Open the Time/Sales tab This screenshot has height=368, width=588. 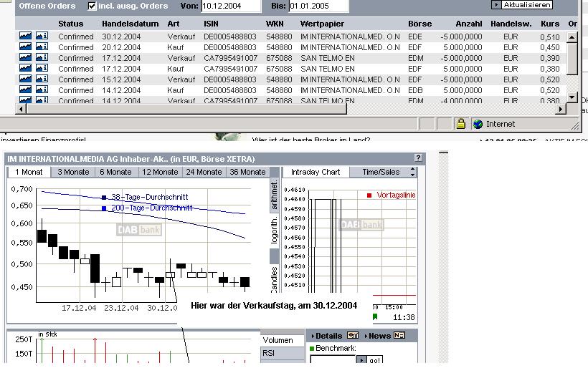click(x=381, y=172)
